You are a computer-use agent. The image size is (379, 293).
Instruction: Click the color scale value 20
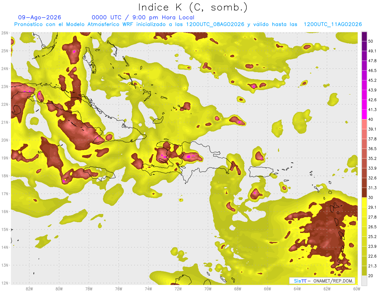[x=371, y=276]
